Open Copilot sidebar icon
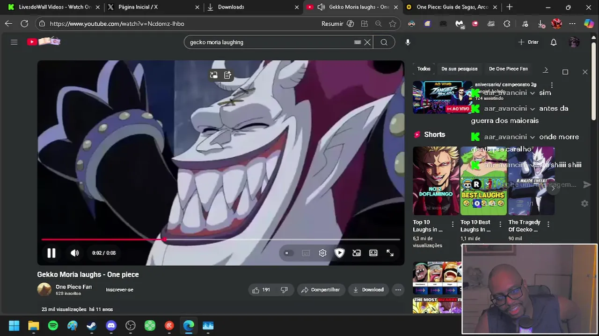 coord(589,24)
